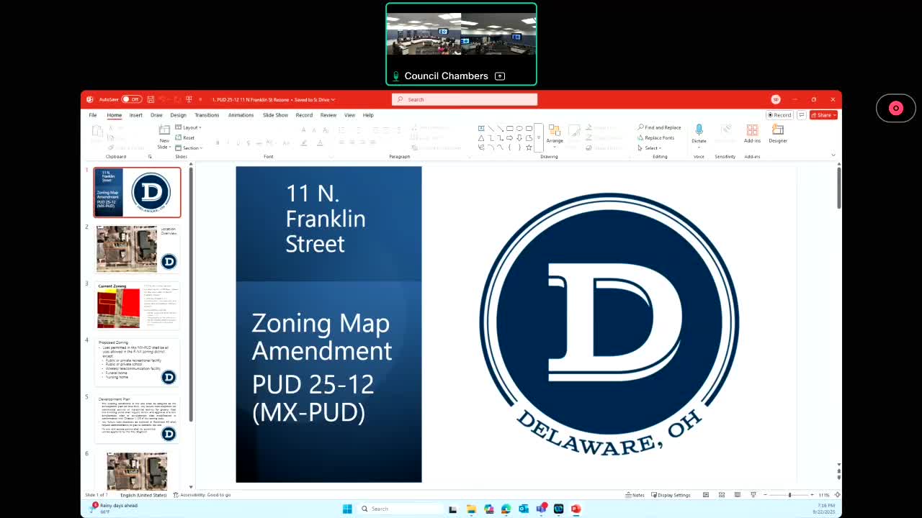Screen dimensions: 922x518
Task: Select slide 2 Location Overview thumbnail
Action: [137, 249]
